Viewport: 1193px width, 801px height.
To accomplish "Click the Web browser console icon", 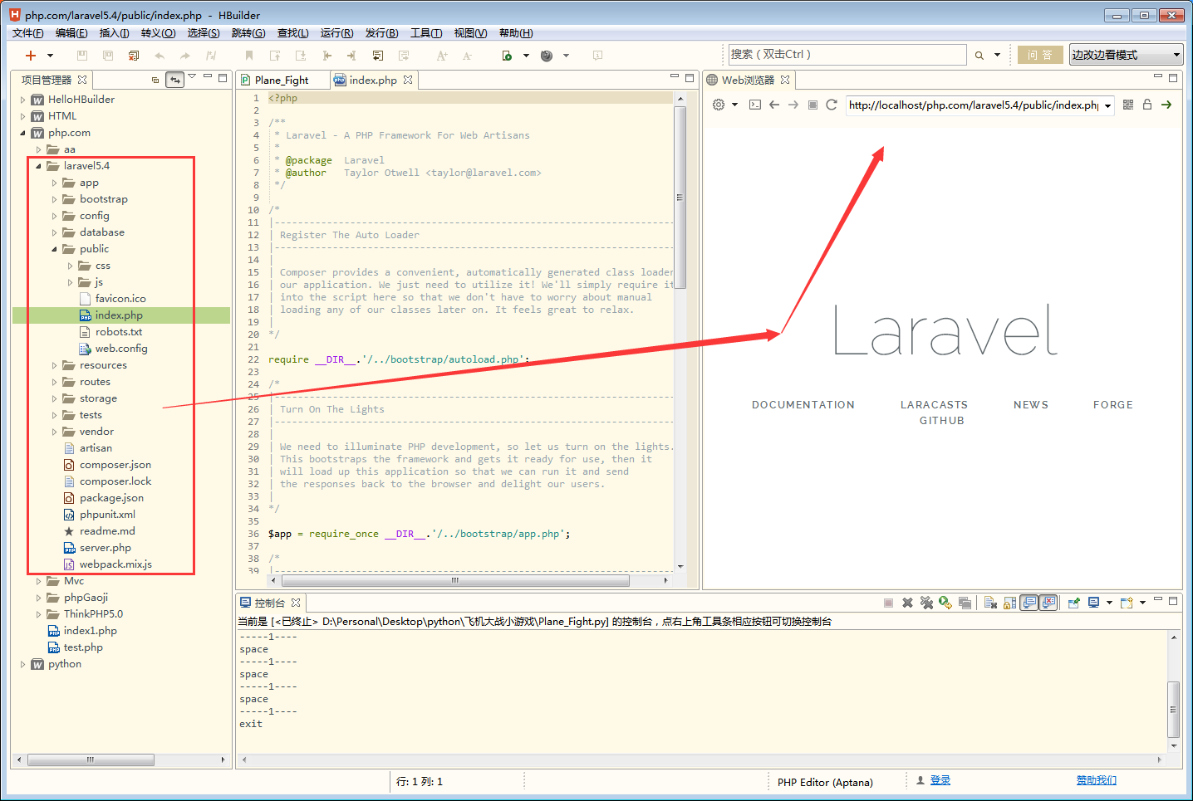I will (755, 105).
